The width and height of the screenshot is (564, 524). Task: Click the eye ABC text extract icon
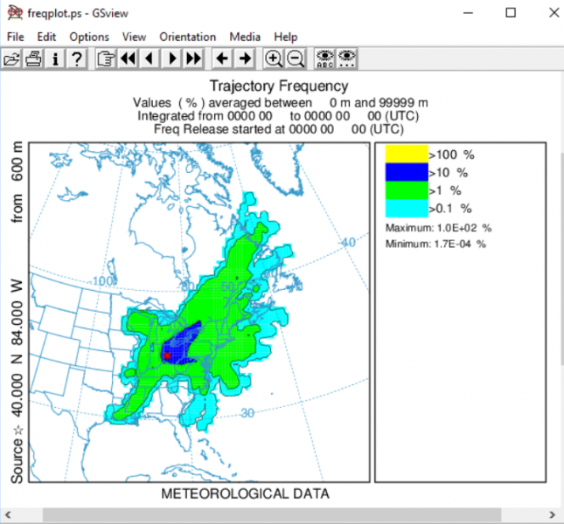[x=324, y=59]
